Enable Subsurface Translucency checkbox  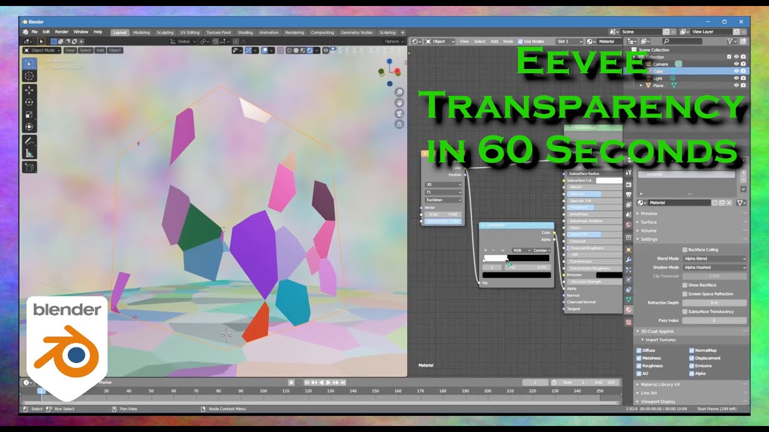(x=685, y=311)
